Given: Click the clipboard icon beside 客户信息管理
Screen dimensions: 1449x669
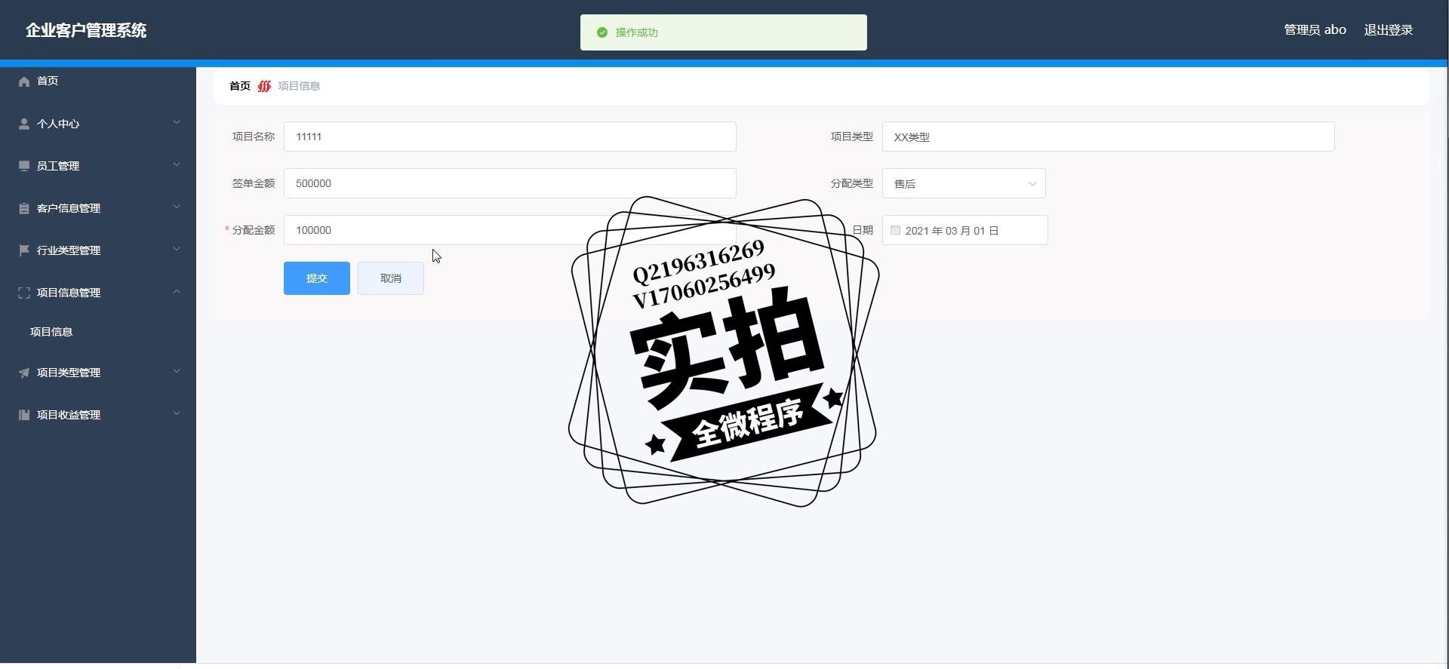Looking at the screenshot, I should tap(24, 208).
